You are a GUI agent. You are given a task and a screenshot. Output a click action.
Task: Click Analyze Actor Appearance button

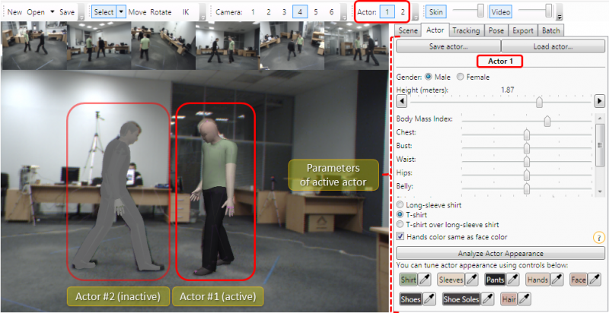point(500,254)
